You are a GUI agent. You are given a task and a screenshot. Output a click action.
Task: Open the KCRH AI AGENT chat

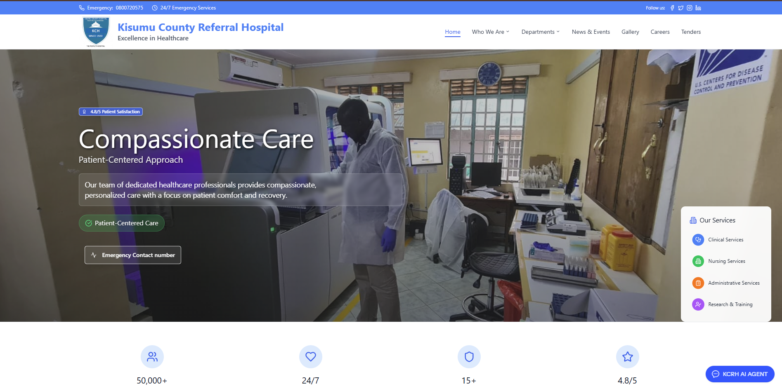coord(740,374)
